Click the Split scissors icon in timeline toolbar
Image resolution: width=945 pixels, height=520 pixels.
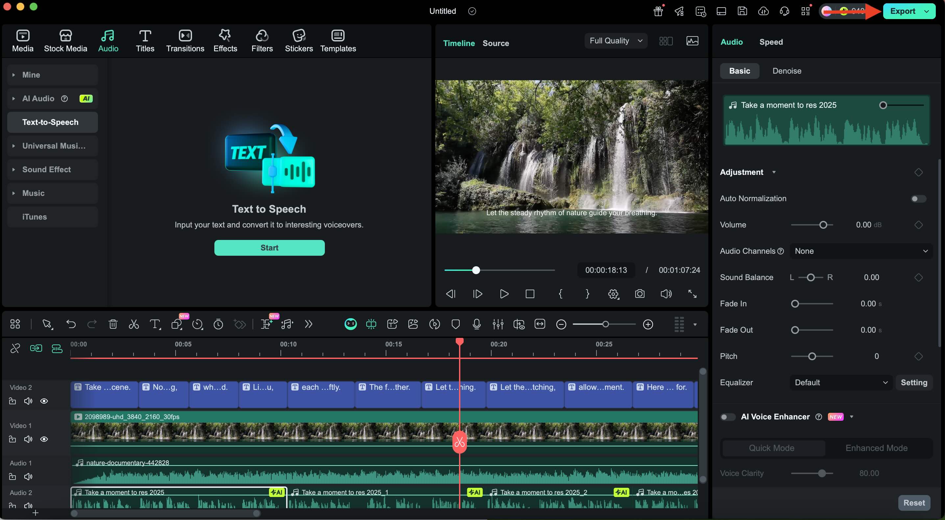[134, 324]
